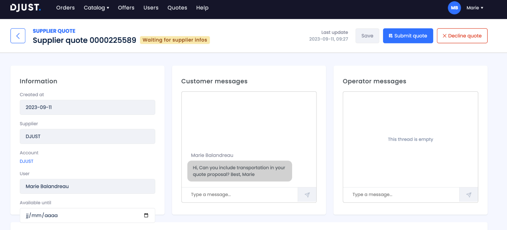Open the Orders menu
This screenshot has height=230, width=507.
click(65, 8)
